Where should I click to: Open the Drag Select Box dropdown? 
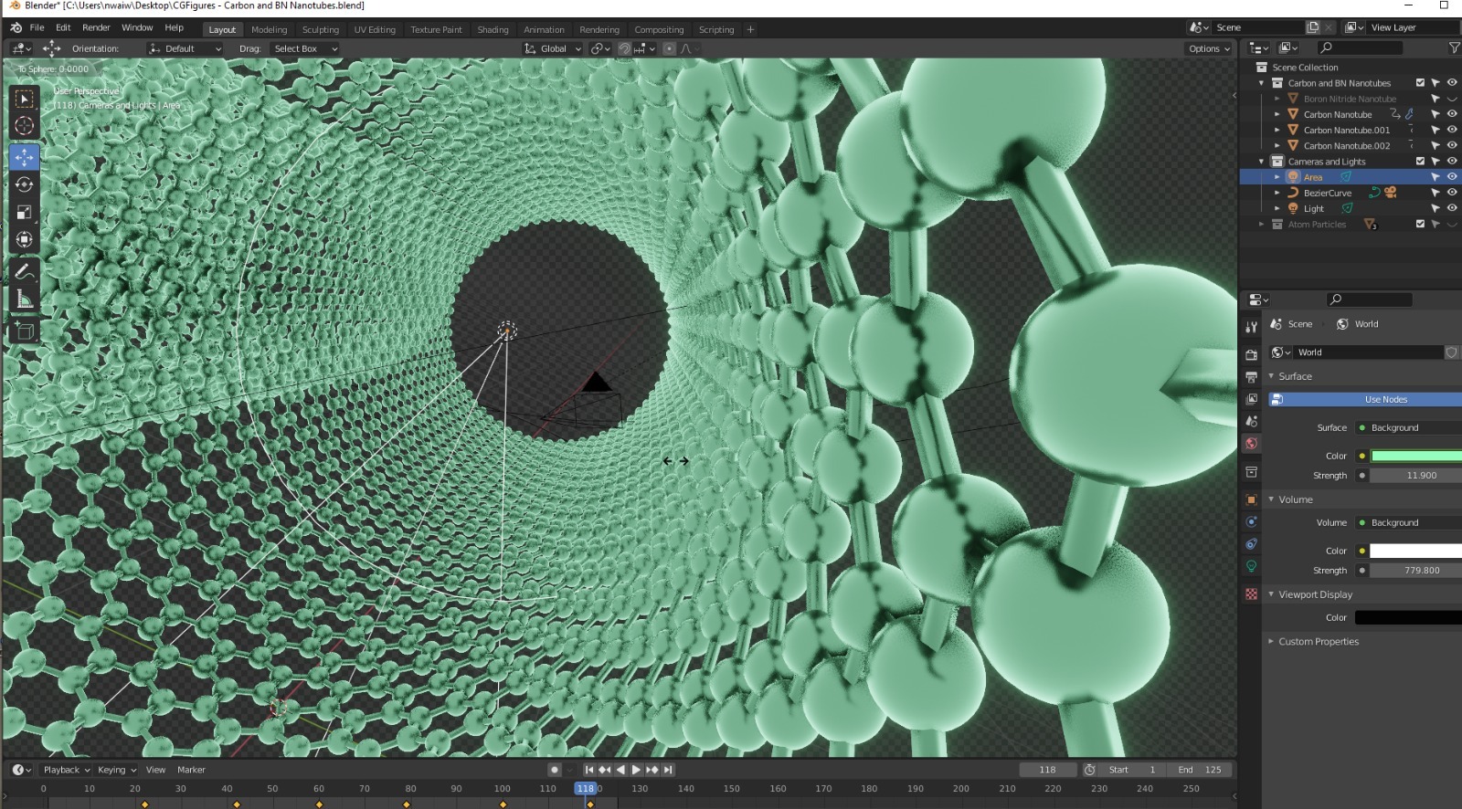pyautogui.click(x=305, y=48)
